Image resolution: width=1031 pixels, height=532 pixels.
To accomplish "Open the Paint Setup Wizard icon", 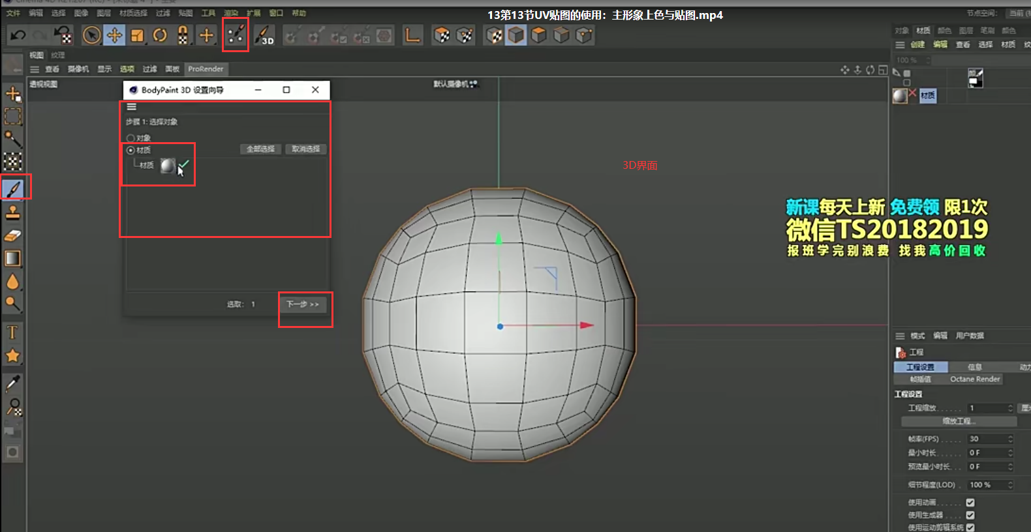I will click(x=236, y=35).
